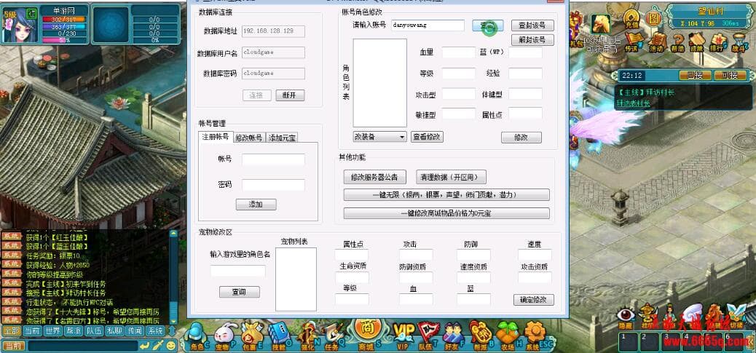Click the 一键无限 currency button
The width and height of the screenshot is (756, 353).
click(x=446, y=194)
